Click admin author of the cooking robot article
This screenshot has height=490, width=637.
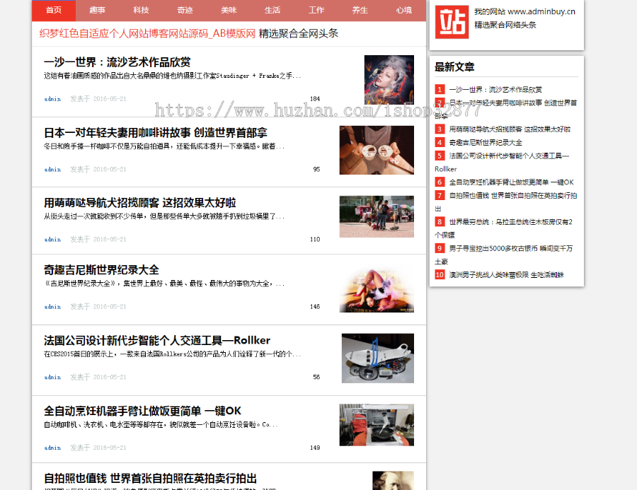[x=52, y=448]
